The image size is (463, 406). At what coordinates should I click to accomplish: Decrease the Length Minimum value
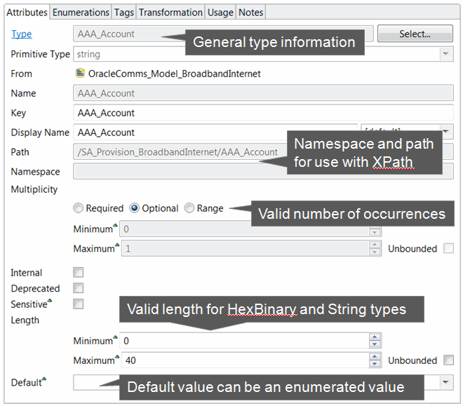(x=375, y=344)
